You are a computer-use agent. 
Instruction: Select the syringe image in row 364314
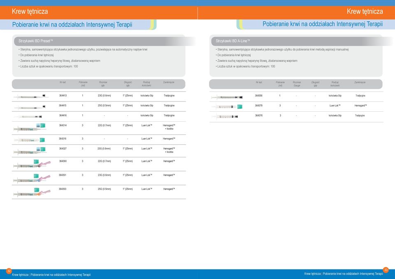point(30,127)
